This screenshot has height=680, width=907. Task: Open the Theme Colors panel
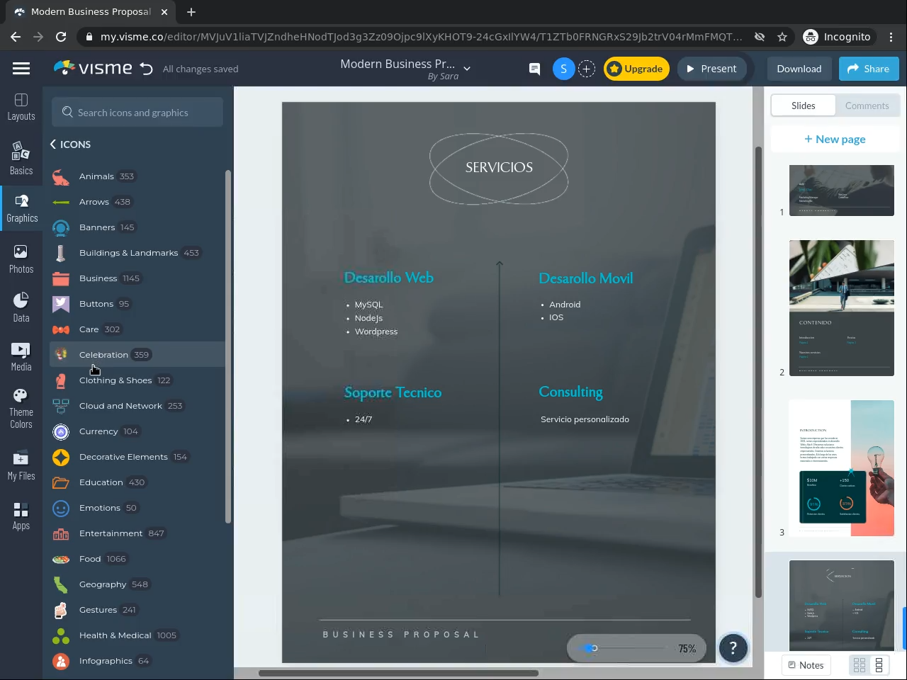pos(21,409)
